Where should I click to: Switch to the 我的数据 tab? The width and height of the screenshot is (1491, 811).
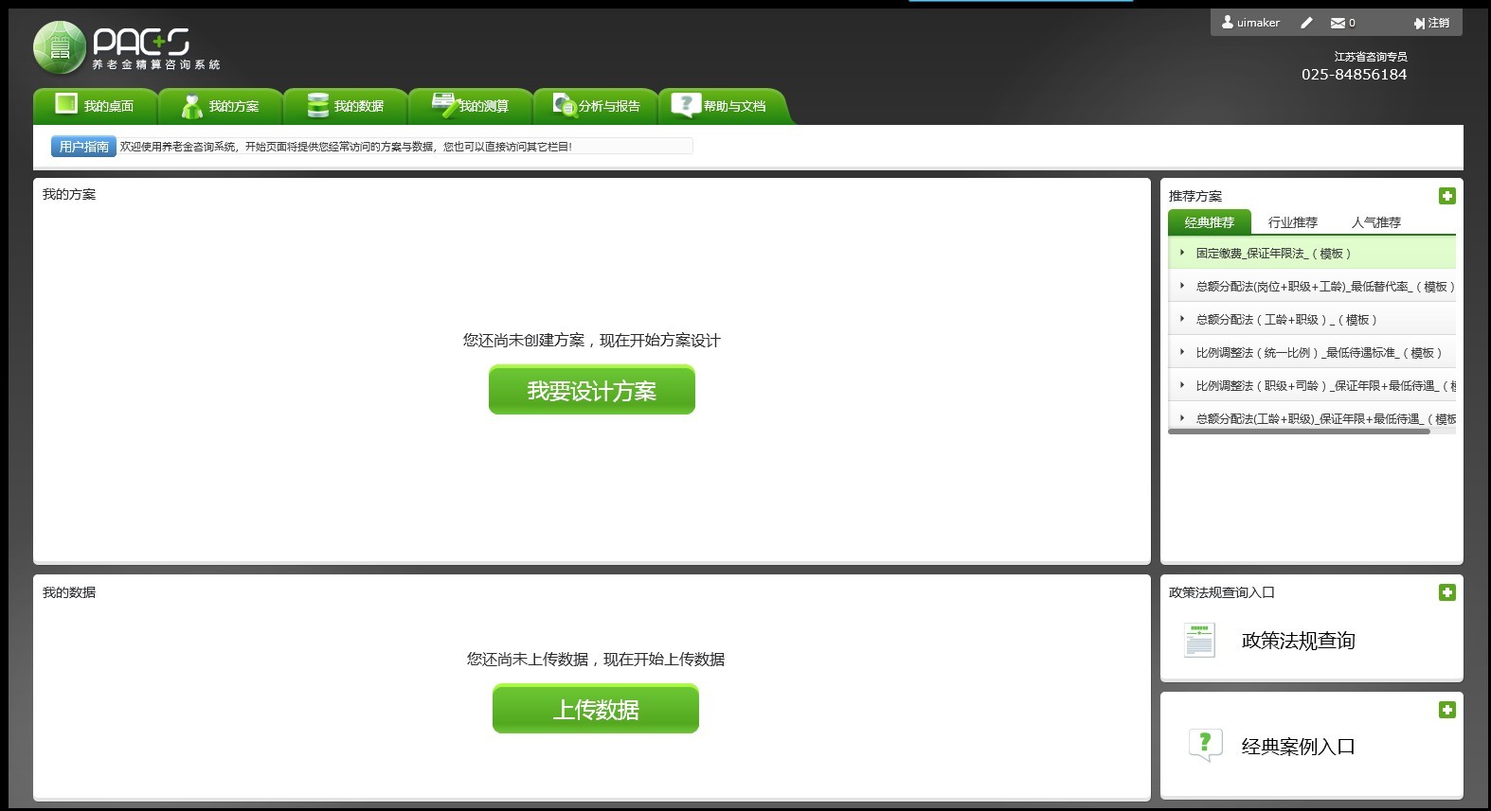click(346, 106)
